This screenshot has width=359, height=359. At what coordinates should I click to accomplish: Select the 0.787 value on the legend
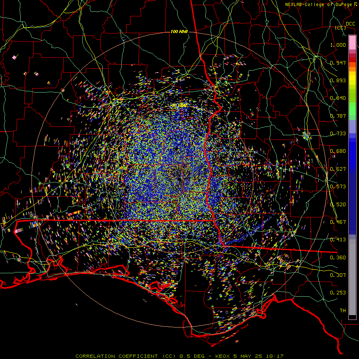[338, 116]
